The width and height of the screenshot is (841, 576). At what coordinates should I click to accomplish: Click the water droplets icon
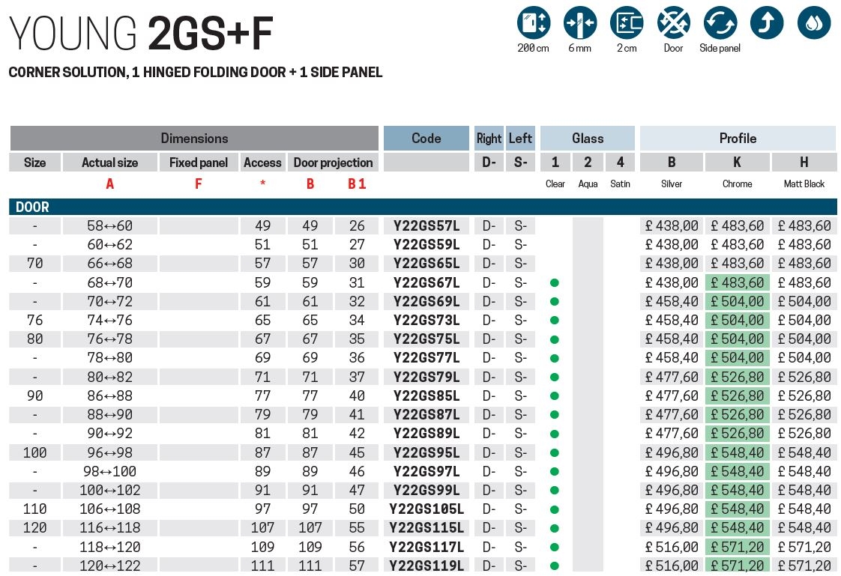(813, 23)
